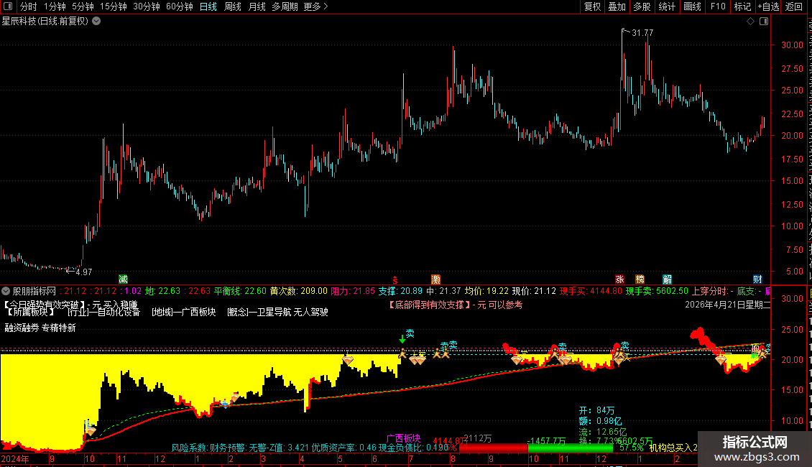The image size is (812, 467).
Task: Select the 15分钟 period tab
Action: click(x=113, y=6)
